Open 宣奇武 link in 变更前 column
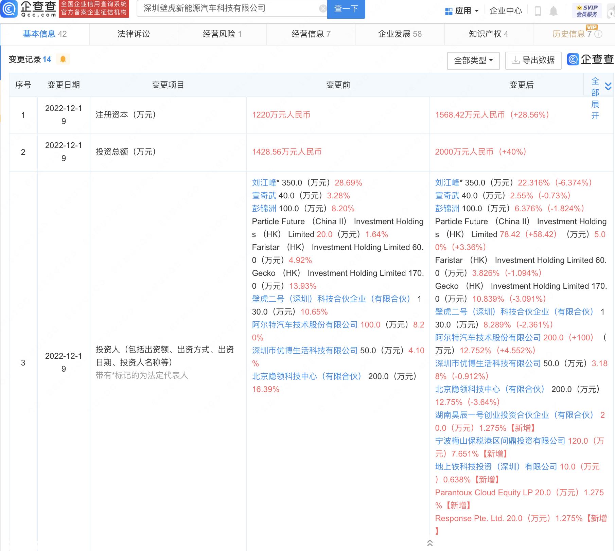This screenshot has width=615, height=551. click(x=264, y=196)
